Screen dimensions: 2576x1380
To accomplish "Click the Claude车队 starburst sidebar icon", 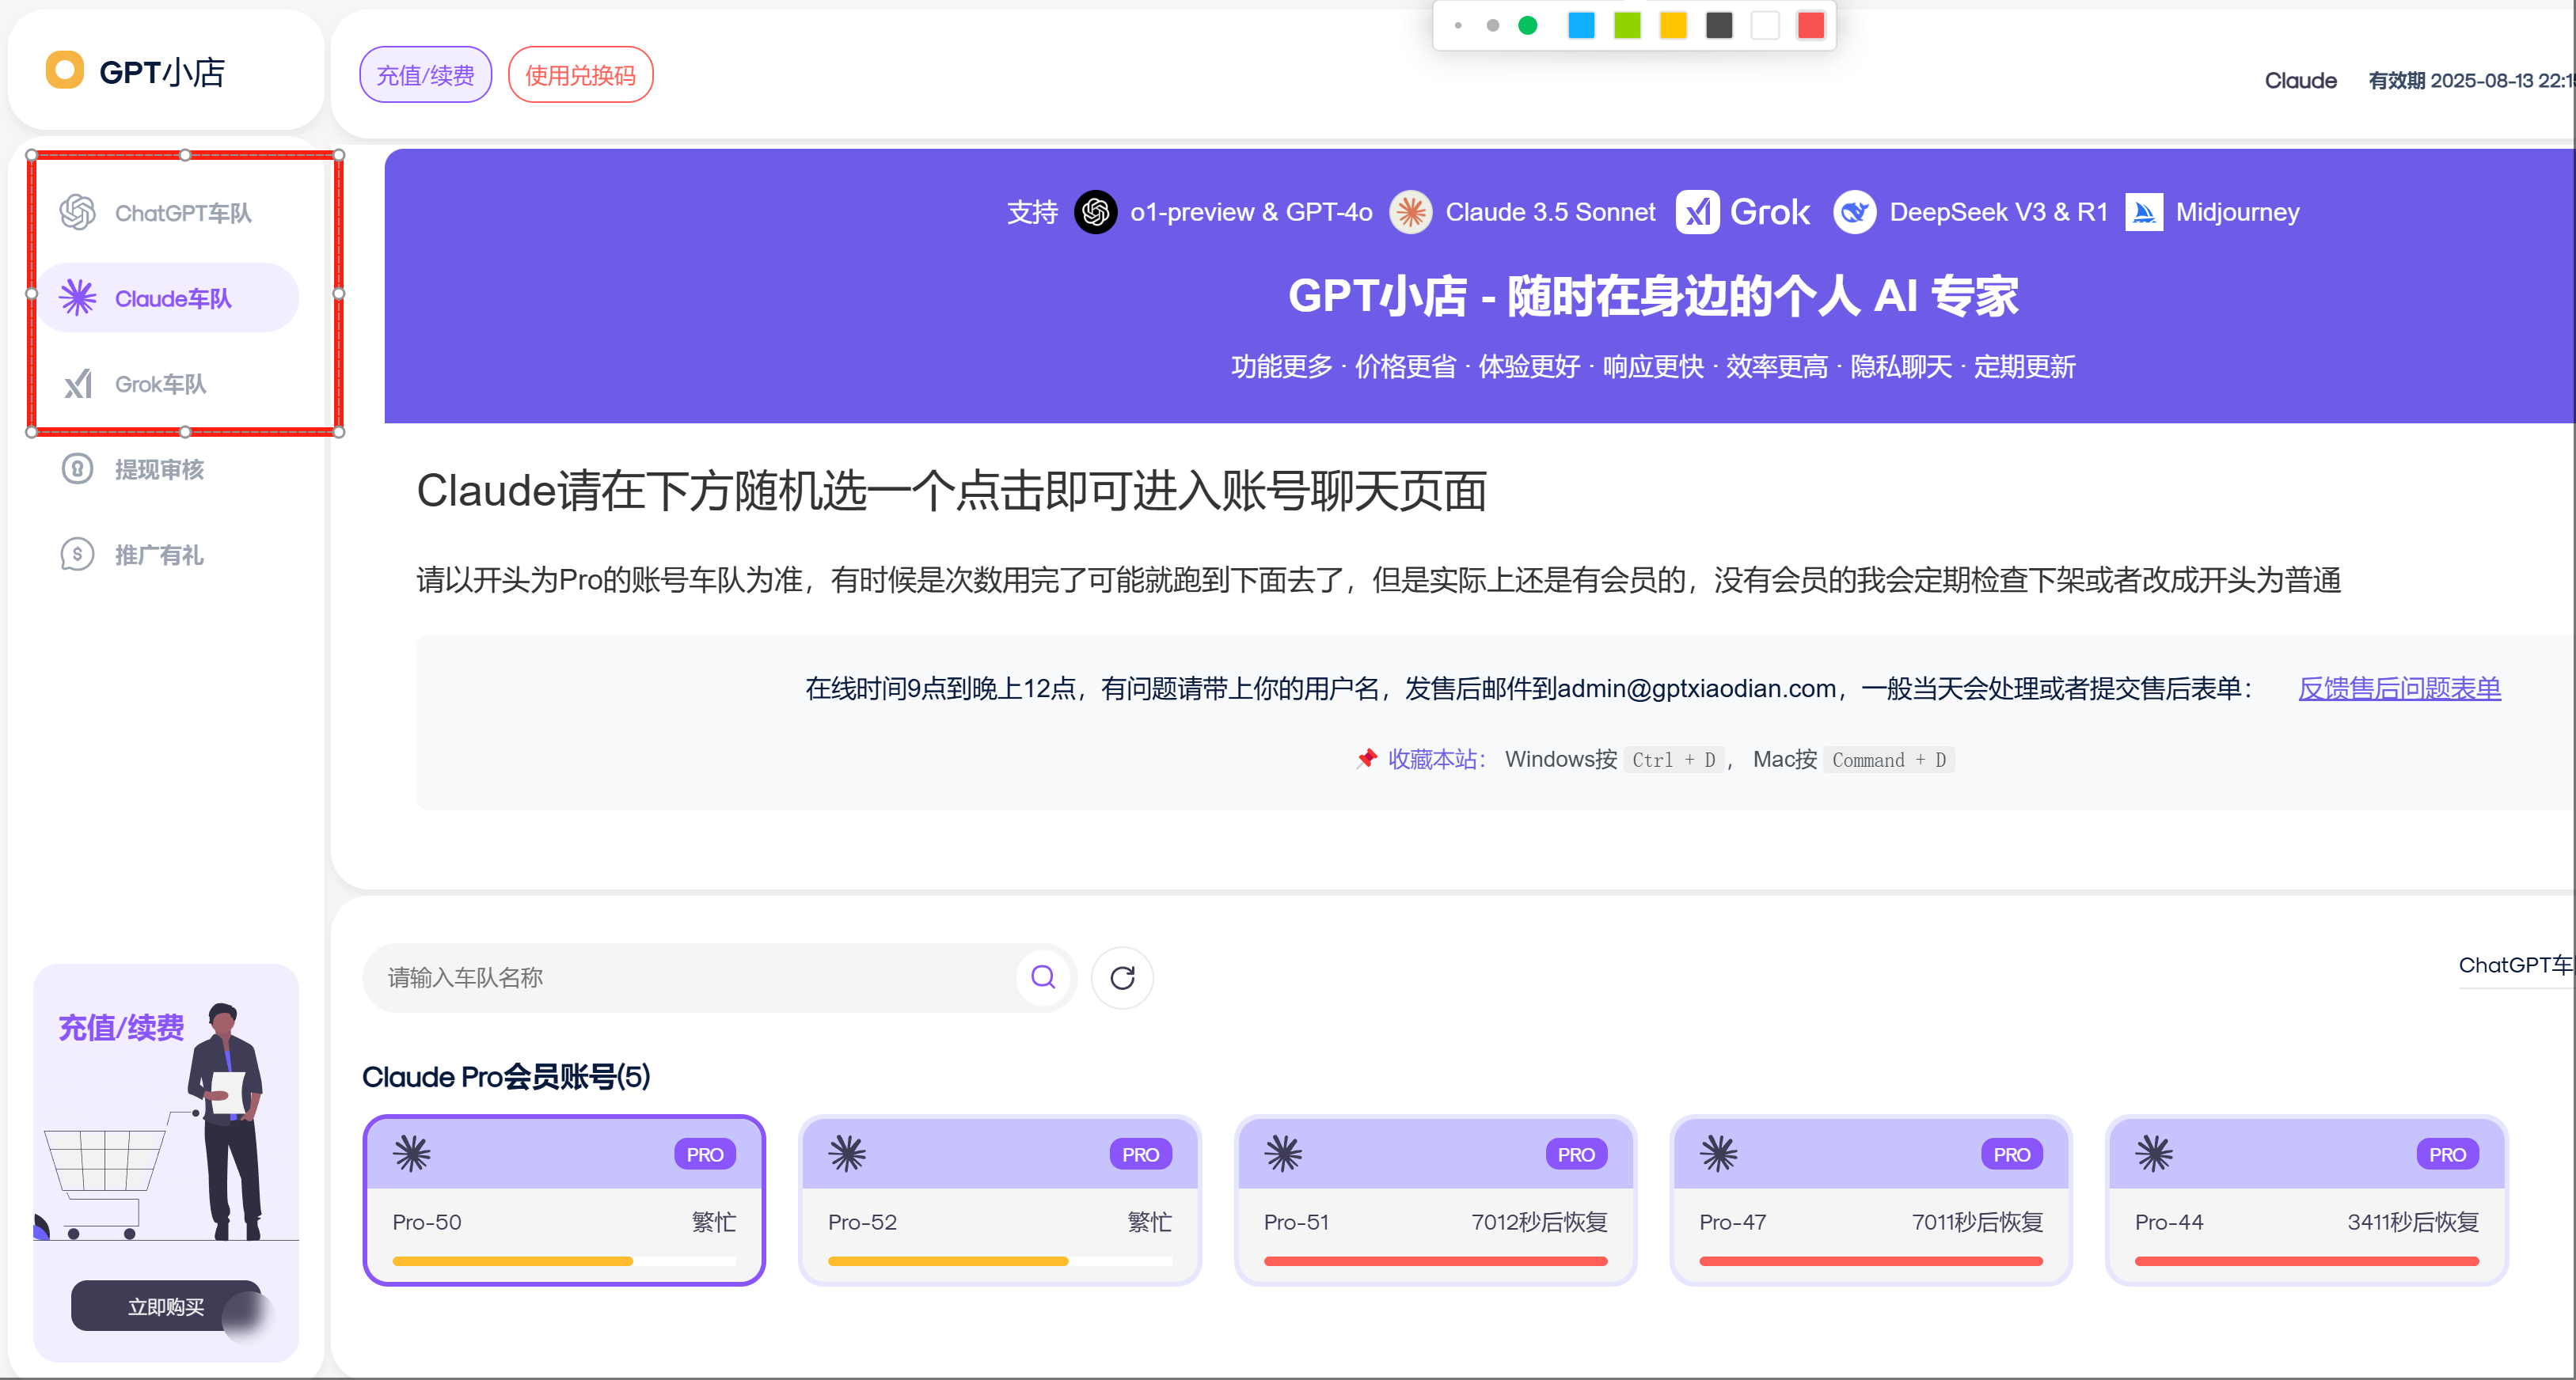I will [x=77, y=298].
